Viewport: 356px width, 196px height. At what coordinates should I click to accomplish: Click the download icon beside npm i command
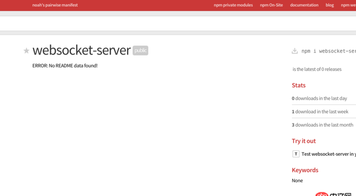pyautogui.click(x=295, y=51)
